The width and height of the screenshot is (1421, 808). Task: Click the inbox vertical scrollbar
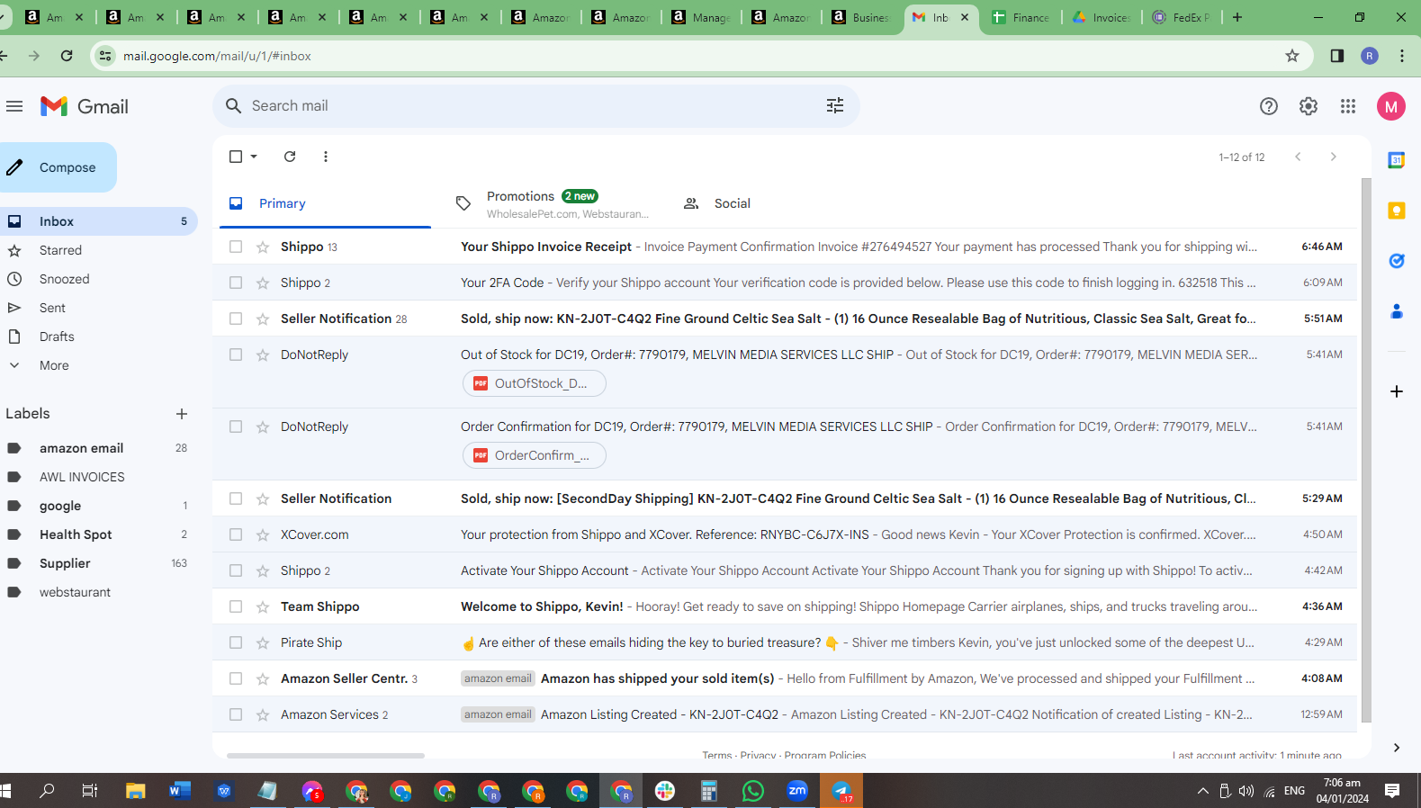pos(1366,450)
